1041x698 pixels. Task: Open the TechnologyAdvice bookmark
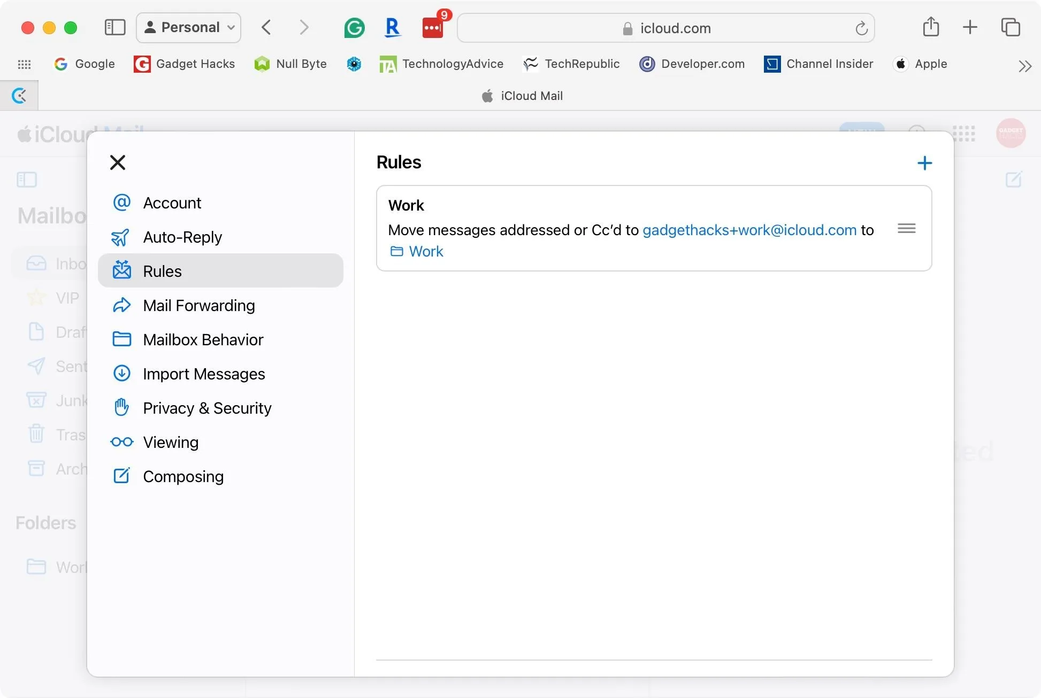pyautogui.click(x=441, y=64)
